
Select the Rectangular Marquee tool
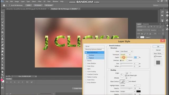pyautogui.click(x=2, y=16)
